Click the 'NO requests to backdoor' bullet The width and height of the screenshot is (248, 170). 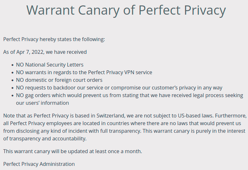click(119, 88)
